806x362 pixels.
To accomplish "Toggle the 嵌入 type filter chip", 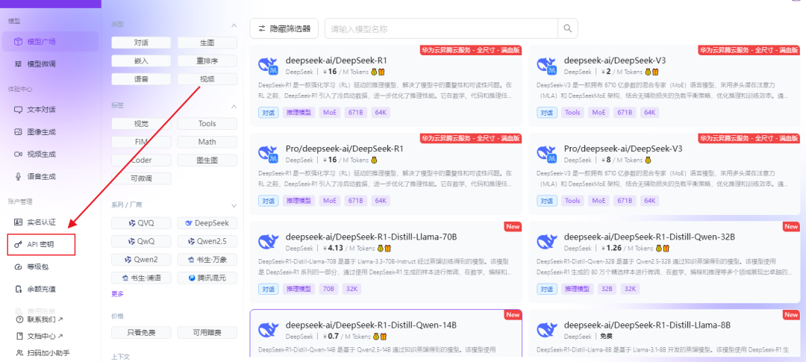I will [141, 60].
